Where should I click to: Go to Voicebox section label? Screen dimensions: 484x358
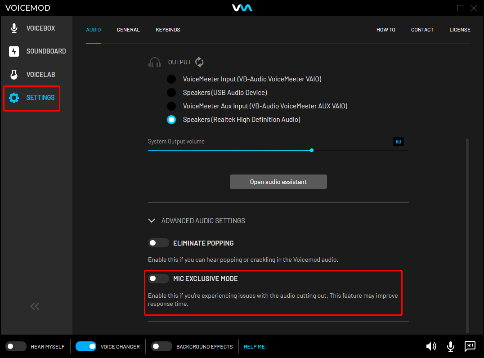pos(41,28)
